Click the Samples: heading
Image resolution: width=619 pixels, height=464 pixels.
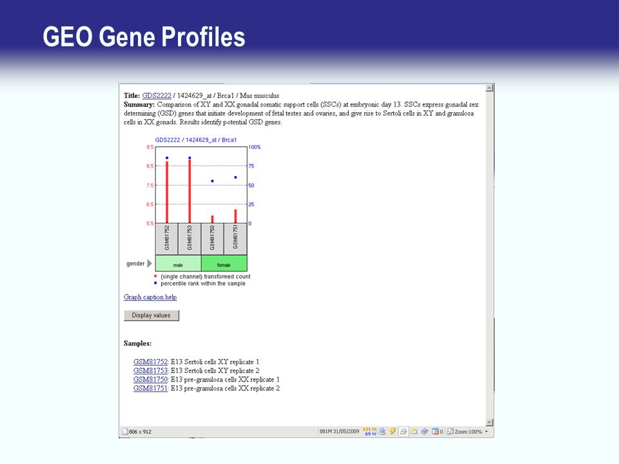tap(137, 343)
